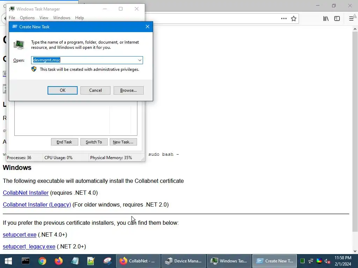Click the colorful display tray icon
Screen dimensions: 358x268
pos(319,261)
